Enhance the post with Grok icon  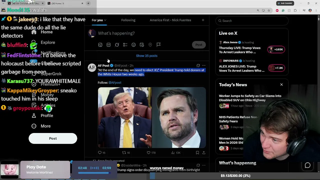(117, 45)
